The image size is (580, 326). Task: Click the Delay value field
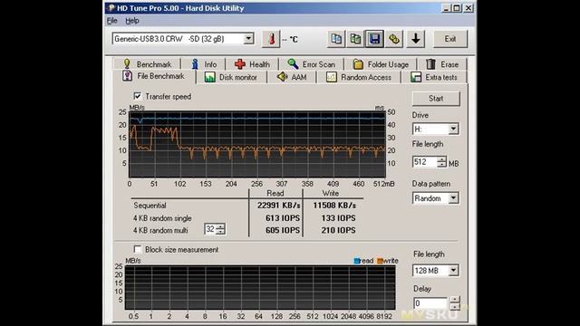(430, 303)
